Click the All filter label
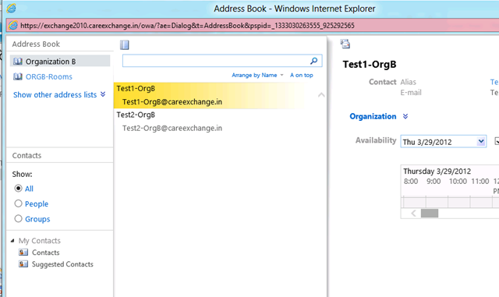 click(x=29, y=189)
